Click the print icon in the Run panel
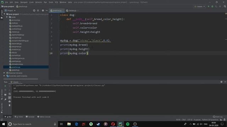Screen dimensions: 227x127 (10, 101)
